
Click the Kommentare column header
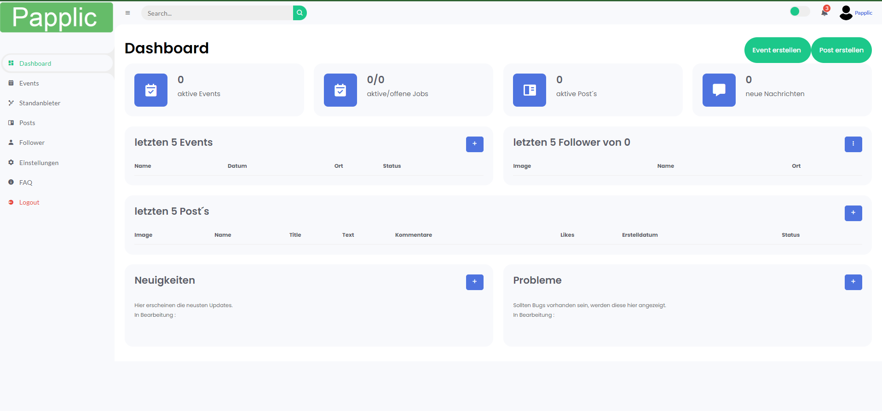tap(414, 235)
